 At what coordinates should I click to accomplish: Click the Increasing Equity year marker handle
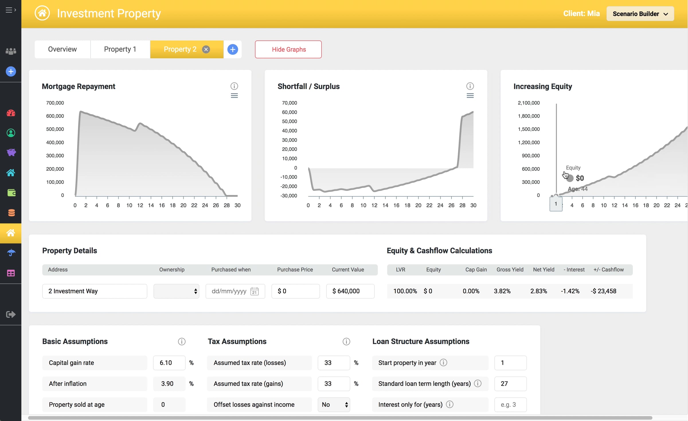click(556, 204)
